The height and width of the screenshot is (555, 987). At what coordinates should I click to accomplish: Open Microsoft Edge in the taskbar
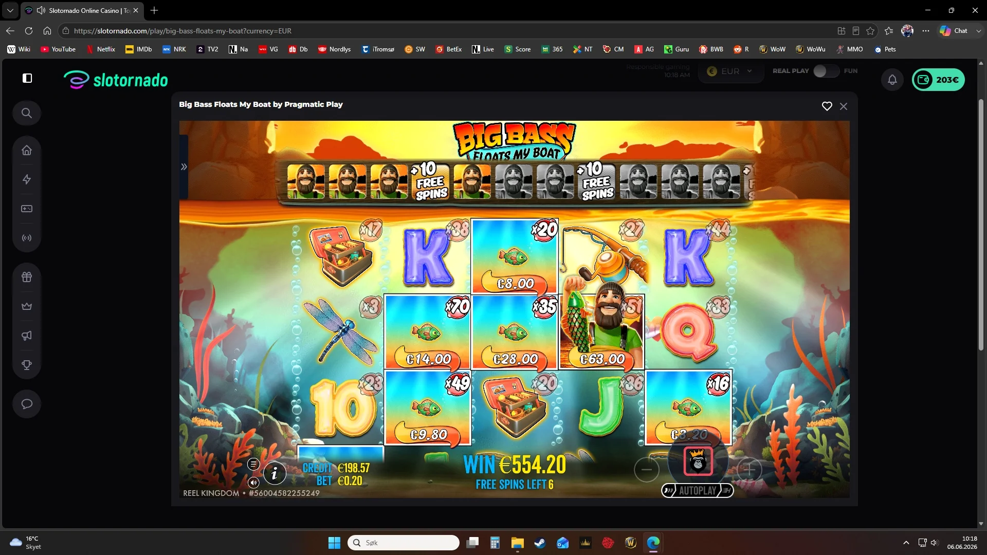pyautogui.click(x=653, y=543)
